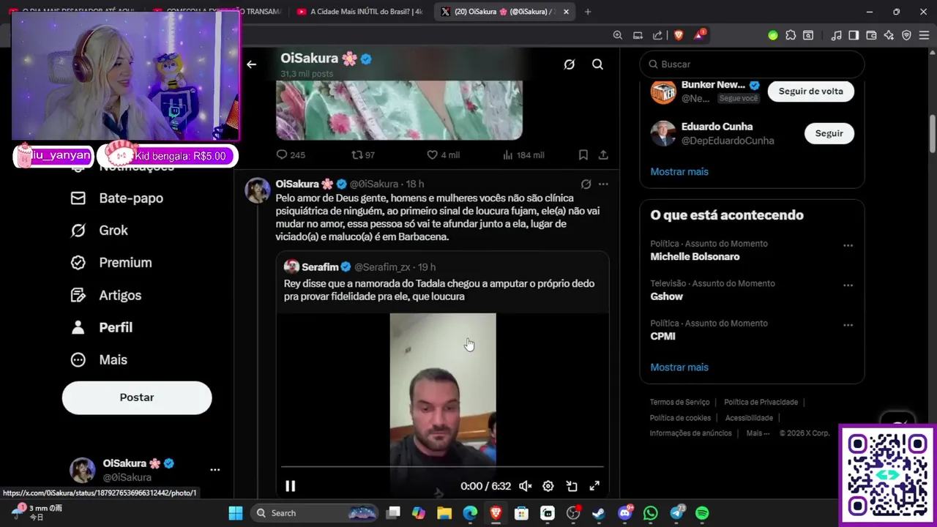Open Steam from the taskbar

click(599, 513)
